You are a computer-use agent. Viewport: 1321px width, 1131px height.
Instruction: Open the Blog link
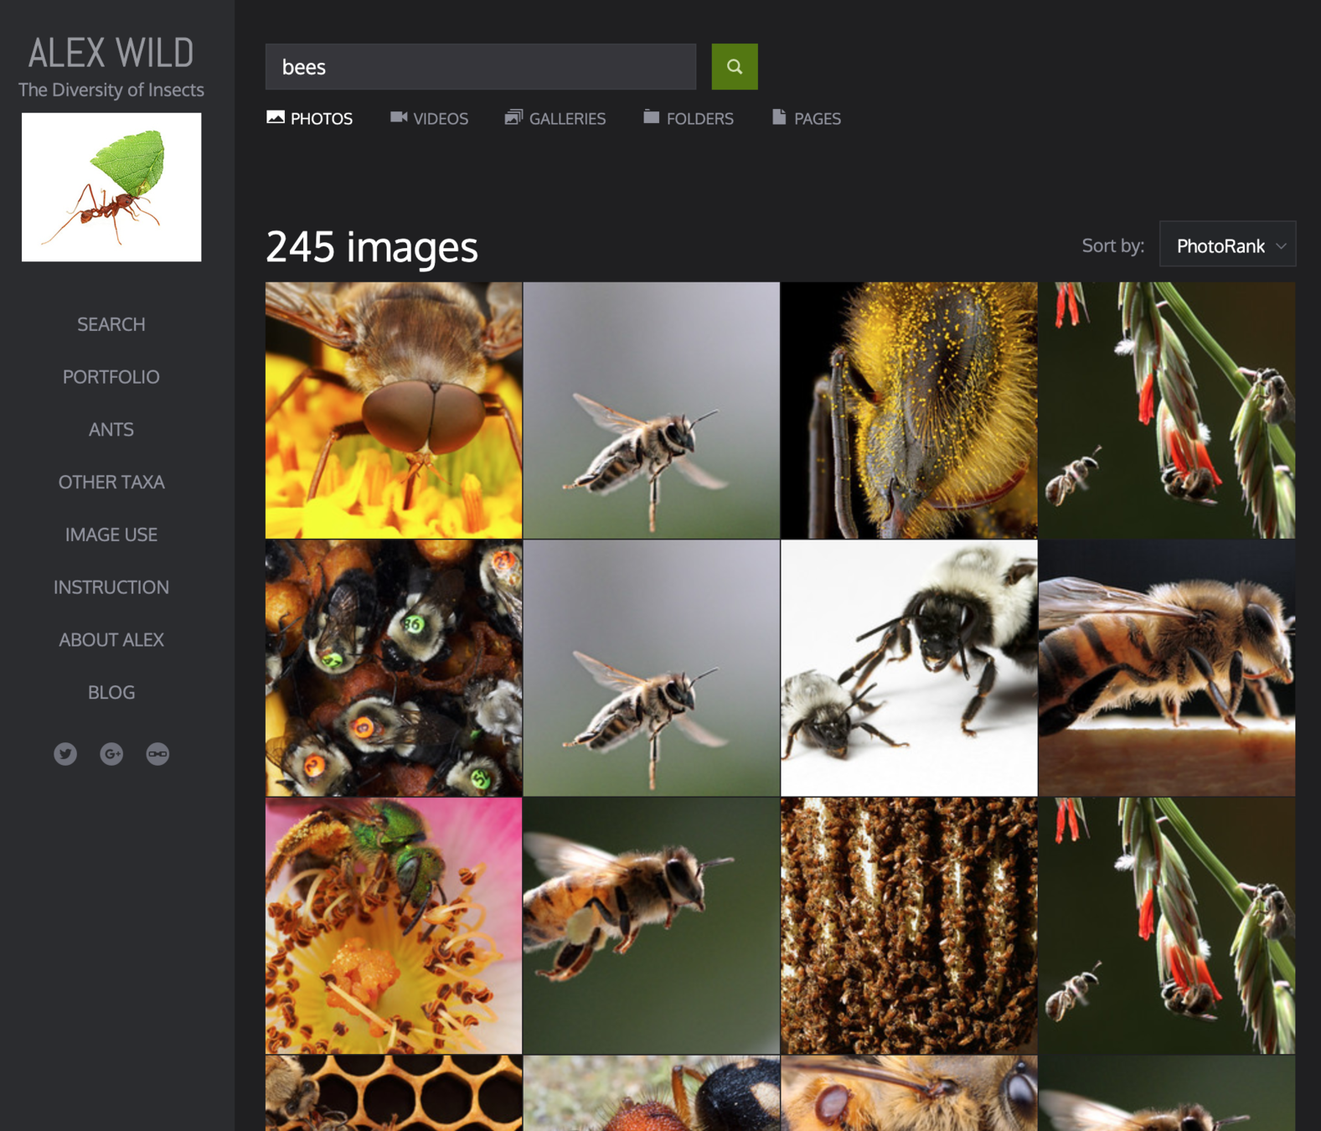(111, 693)
